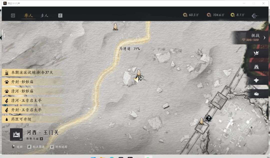The width and height of the screenshot is (270, 158).
Task: Click the 河西 · 玉门关 region title
Action: pyautogui.click(x=42, y=132)
